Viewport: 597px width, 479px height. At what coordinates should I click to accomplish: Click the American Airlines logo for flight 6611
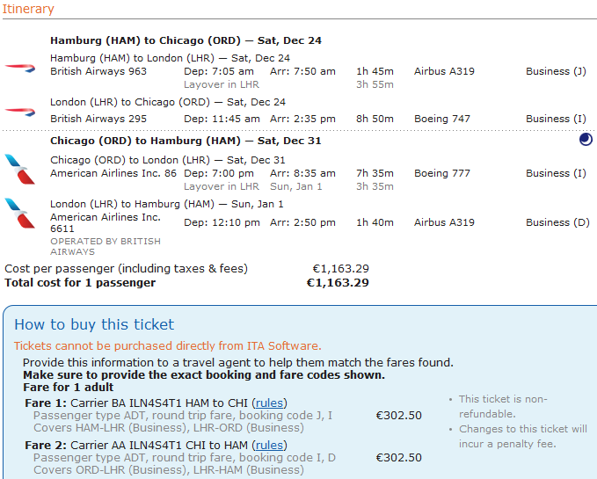click(x=16, y=209)
